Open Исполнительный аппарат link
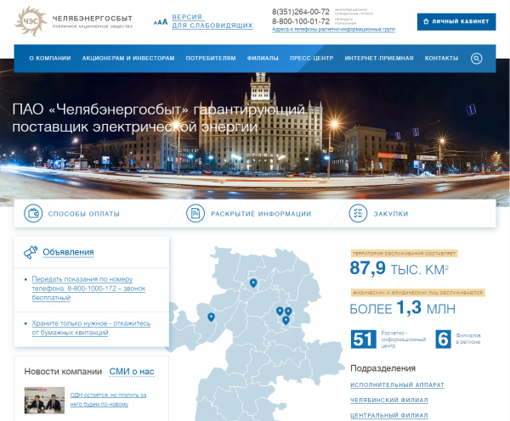Image resolution: width=510 pixels, height=421 pixels. 397,385
